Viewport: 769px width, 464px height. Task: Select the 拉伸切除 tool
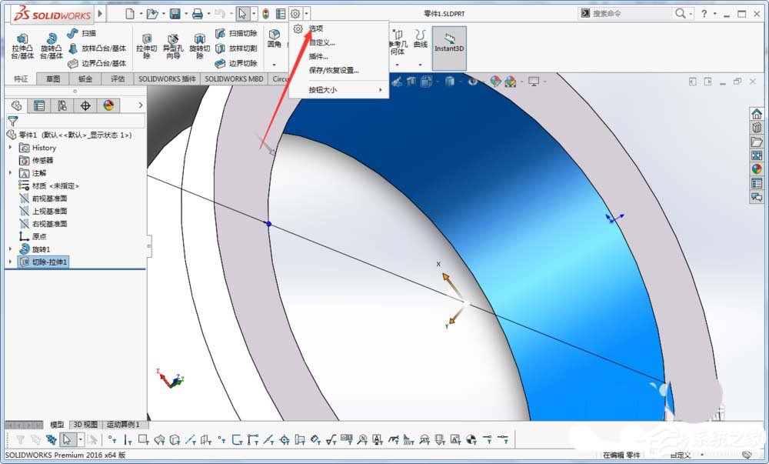point(148,45)
